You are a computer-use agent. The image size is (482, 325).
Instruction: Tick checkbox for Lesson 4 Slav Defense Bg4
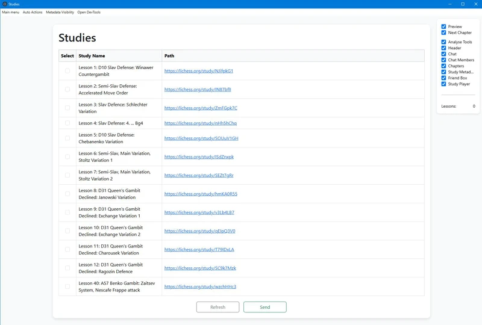tap(67, 123)
